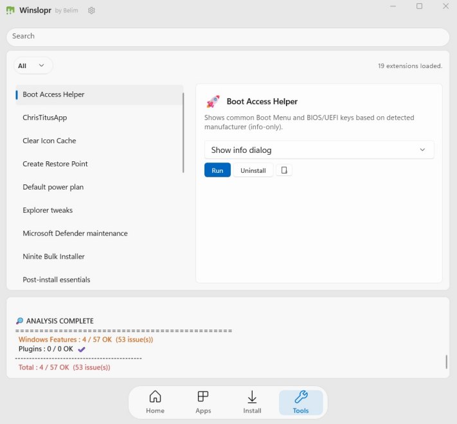Image resolution: width=457 pixels, height=424 pixels.
Task: Click into the Search field
Action: pyautogui.click(x=228, y=36)
